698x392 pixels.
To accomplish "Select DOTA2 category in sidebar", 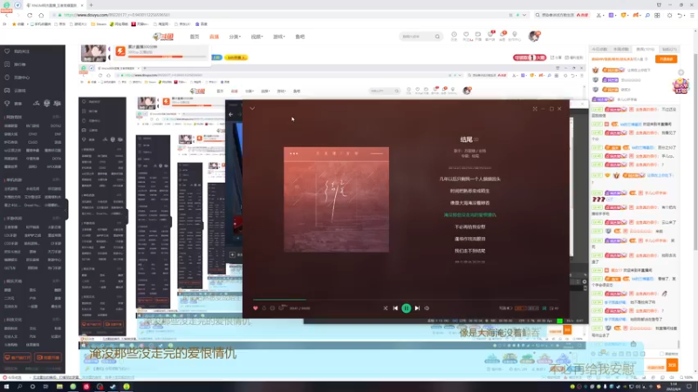I will 56,125.
